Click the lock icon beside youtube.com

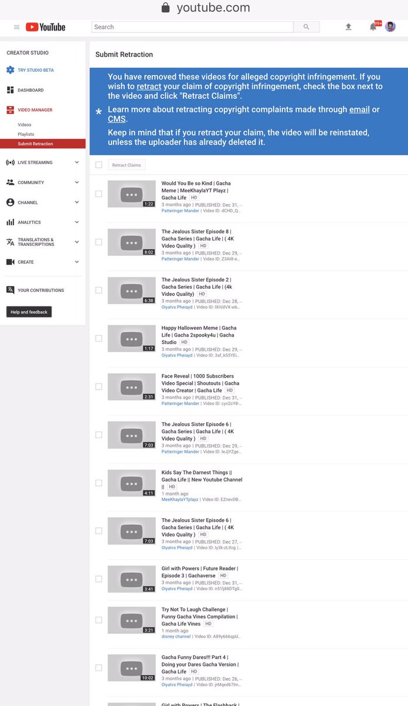tap(165, 8)
